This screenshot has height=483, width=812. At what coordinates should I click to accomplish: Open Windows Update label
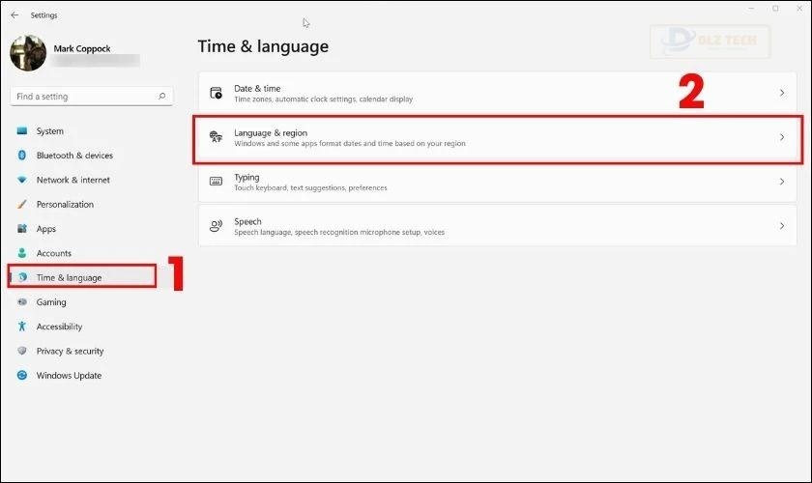coord(69,376)
